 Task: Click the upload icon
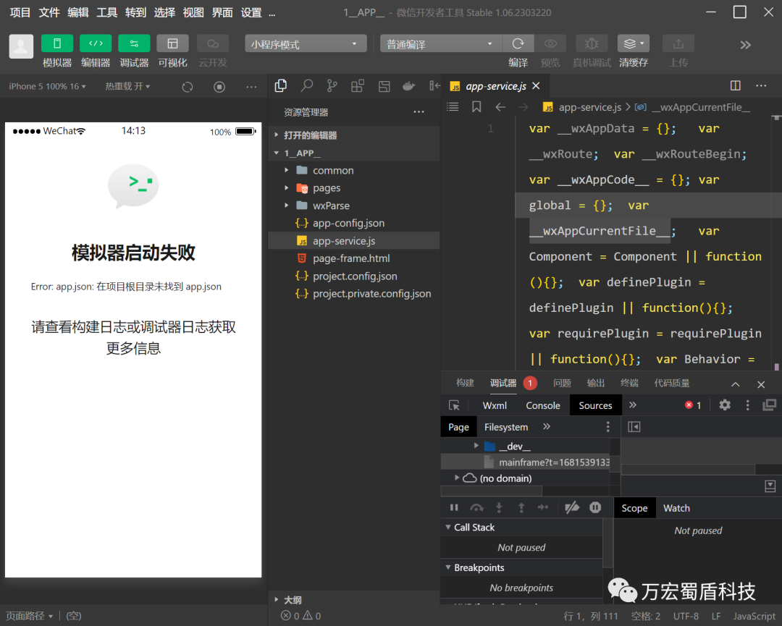coord(678,43)
